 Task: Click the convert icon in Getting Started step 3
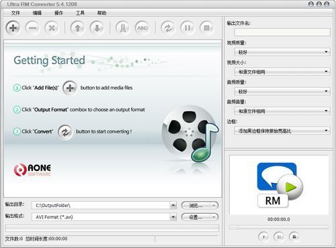65,132
